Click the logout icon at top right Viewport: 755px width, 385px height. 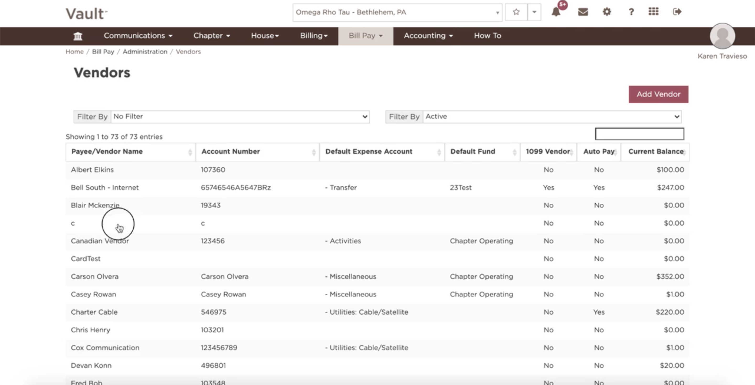coord(677,12)
